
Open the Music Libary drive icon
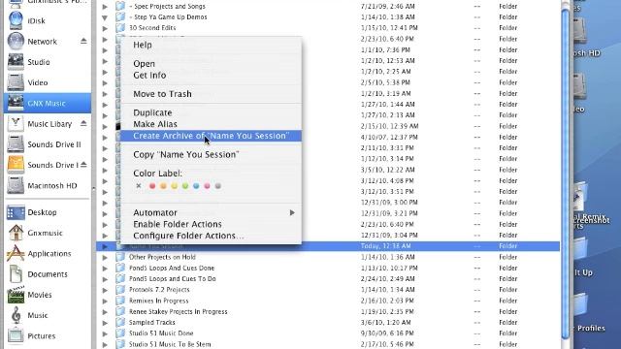click(16, 123)
